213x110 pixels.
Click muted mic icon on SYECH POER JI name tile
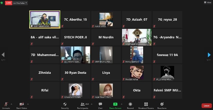(62, 44)
